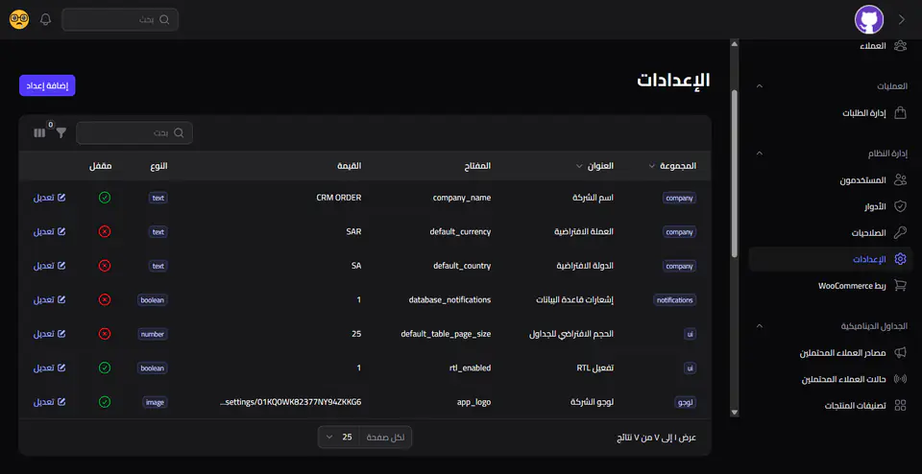The image size is (922, 474).
Task: Click the app_logo settings path value
Action: [x=290, y=402]
